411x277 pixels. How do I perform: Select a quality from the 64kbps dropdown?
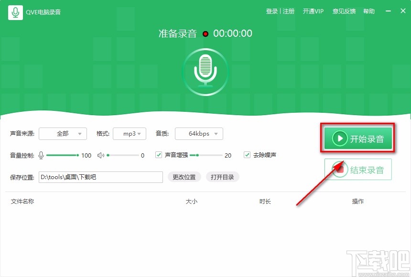(x=198, y=134)
